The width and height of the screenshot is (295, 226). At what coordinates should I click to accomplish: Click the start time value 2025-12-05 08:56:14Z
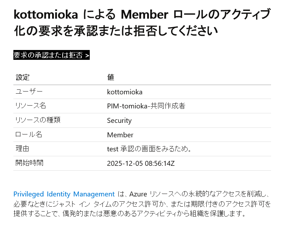click(x=141, y=164)
